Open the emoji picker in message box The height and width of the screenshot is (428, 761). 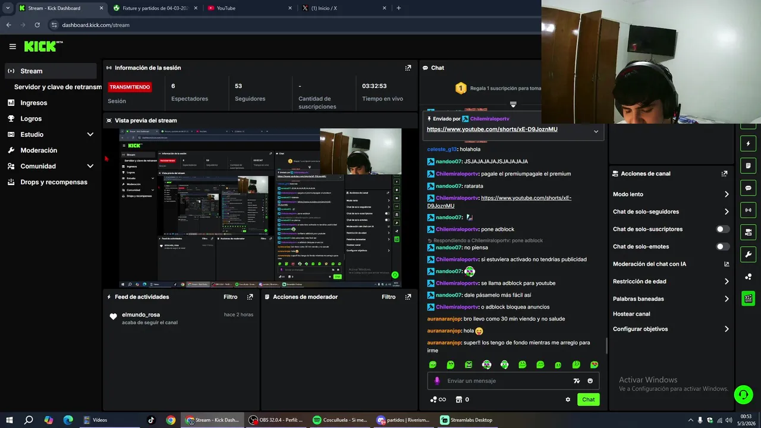[590, 381]
